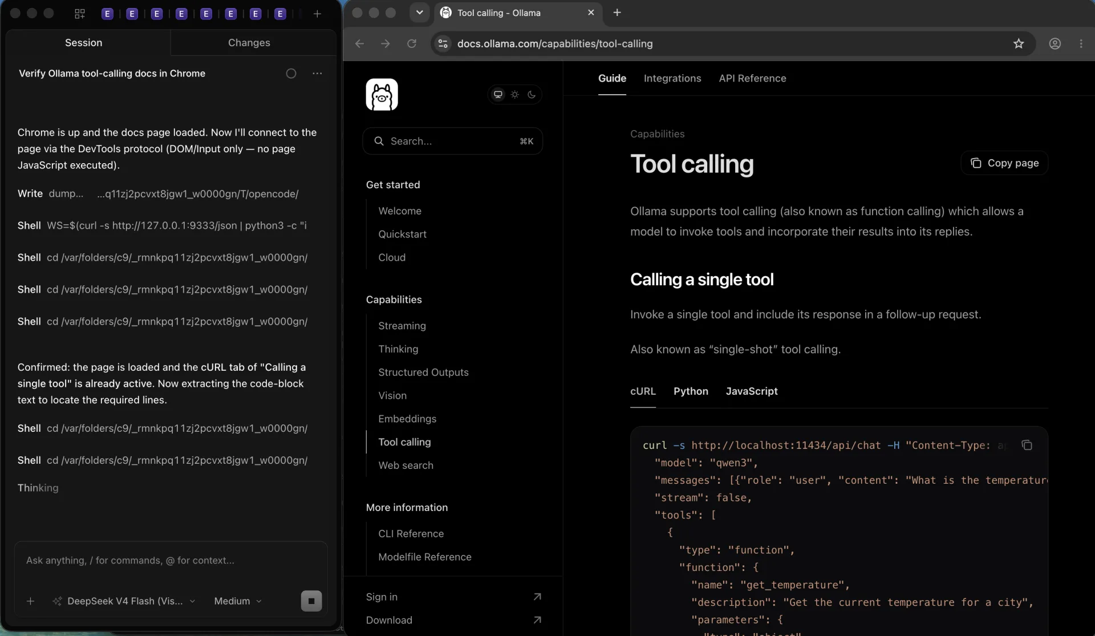
Task: Add new session tab with plus
Action: (317, 14)
